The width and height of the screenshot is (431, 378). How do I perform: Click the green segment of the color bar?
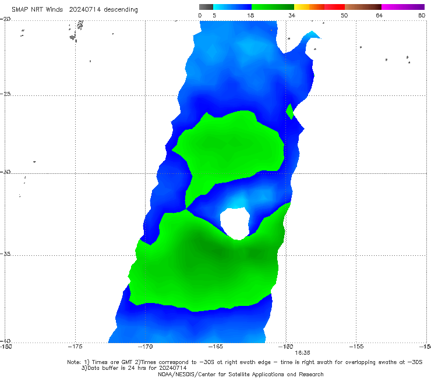(273, 7)
